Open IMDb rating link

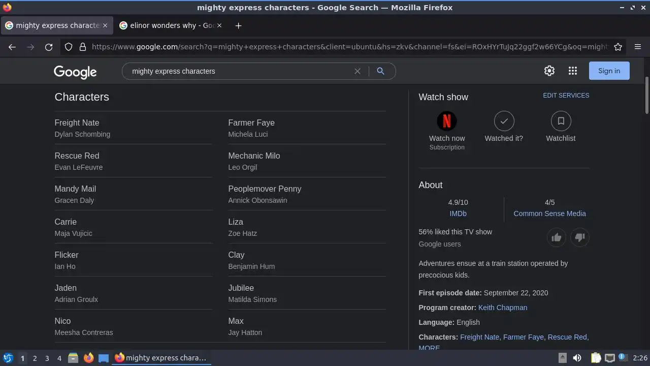[x=458, y=213]
